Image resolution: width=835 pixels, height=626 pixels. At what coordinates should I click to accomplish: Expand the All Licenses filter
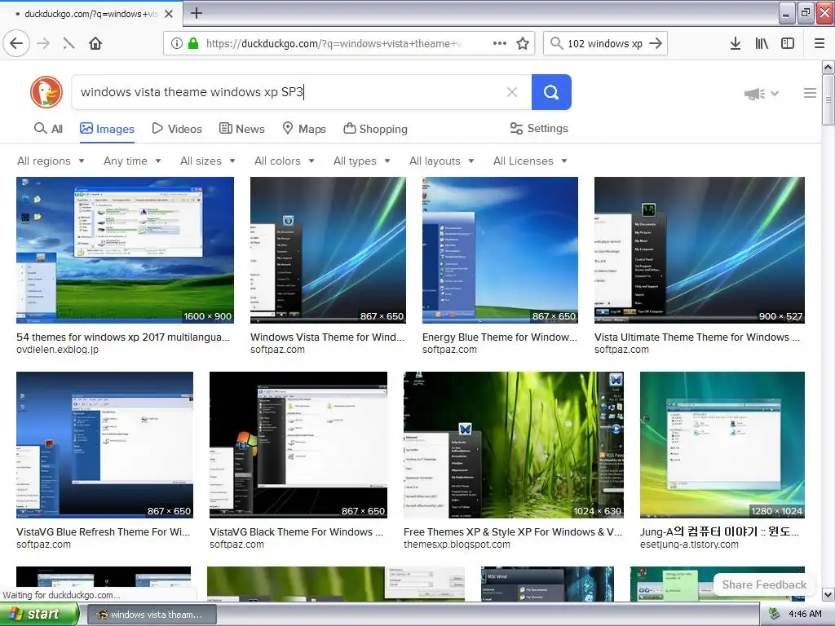click(530, 161)
